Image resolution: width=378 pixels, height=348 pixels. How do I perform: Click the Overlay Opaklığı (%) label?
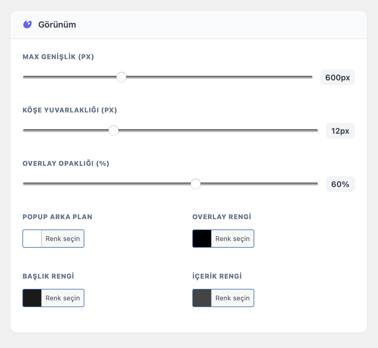pos(66,163)
